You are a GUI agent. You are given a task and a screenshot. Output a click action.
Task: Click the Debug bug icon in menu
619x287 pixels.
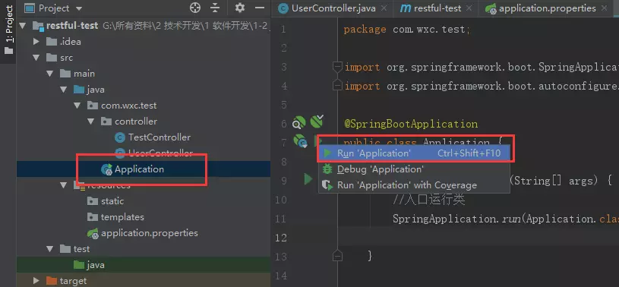(x=327, y=169)
